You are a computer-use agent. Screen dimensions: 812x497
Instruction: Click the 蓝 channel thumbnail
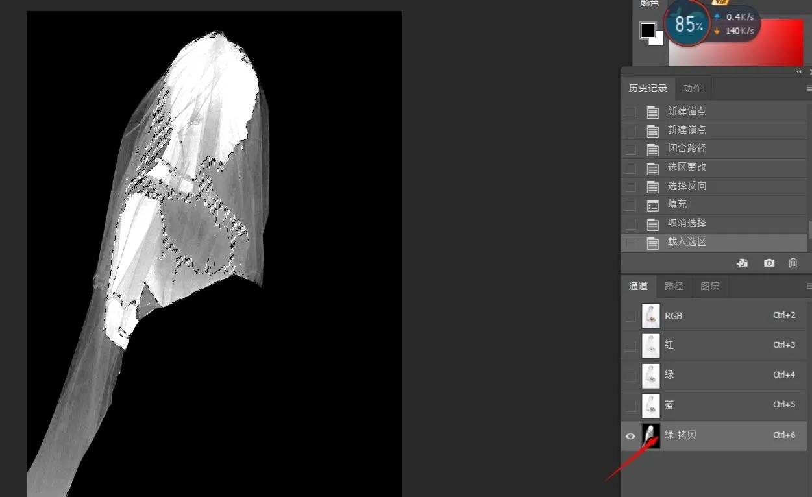[650, 406]
